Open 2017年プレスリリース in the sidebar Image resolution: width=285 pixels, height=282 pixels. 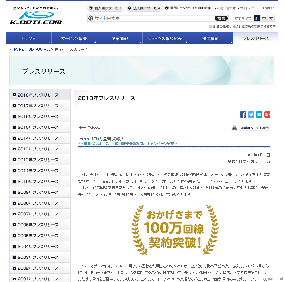point(40,106)
